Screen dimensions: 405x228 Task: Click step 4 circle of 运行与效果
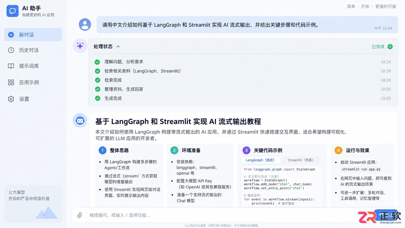point(338,150)
